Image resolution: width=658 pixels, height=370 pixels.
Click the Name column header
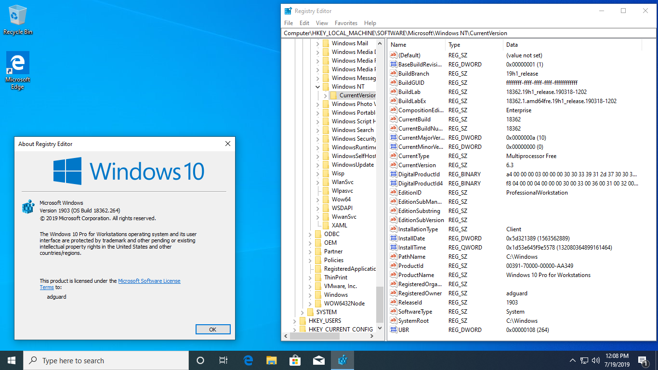point(417,45)
